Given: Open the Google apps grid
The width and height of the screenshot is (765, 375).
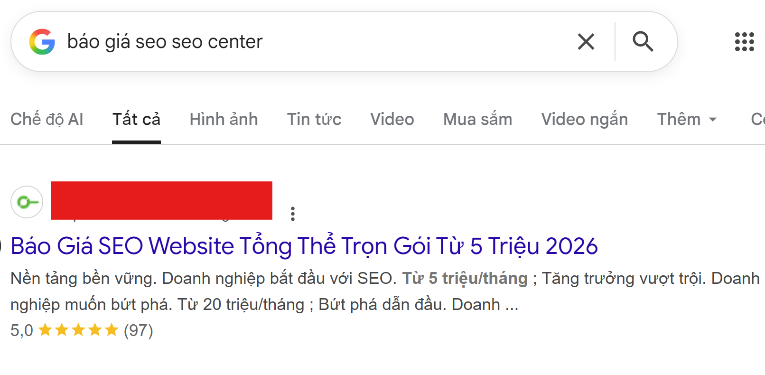Looking at the screenshot, I should [x=744, y=42].
